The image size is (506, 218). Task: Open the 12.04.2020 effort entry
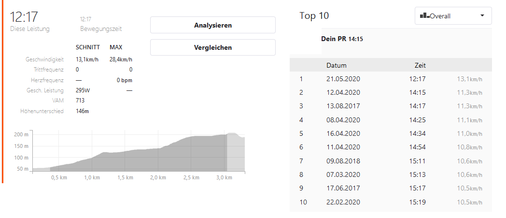click(343, 92)
